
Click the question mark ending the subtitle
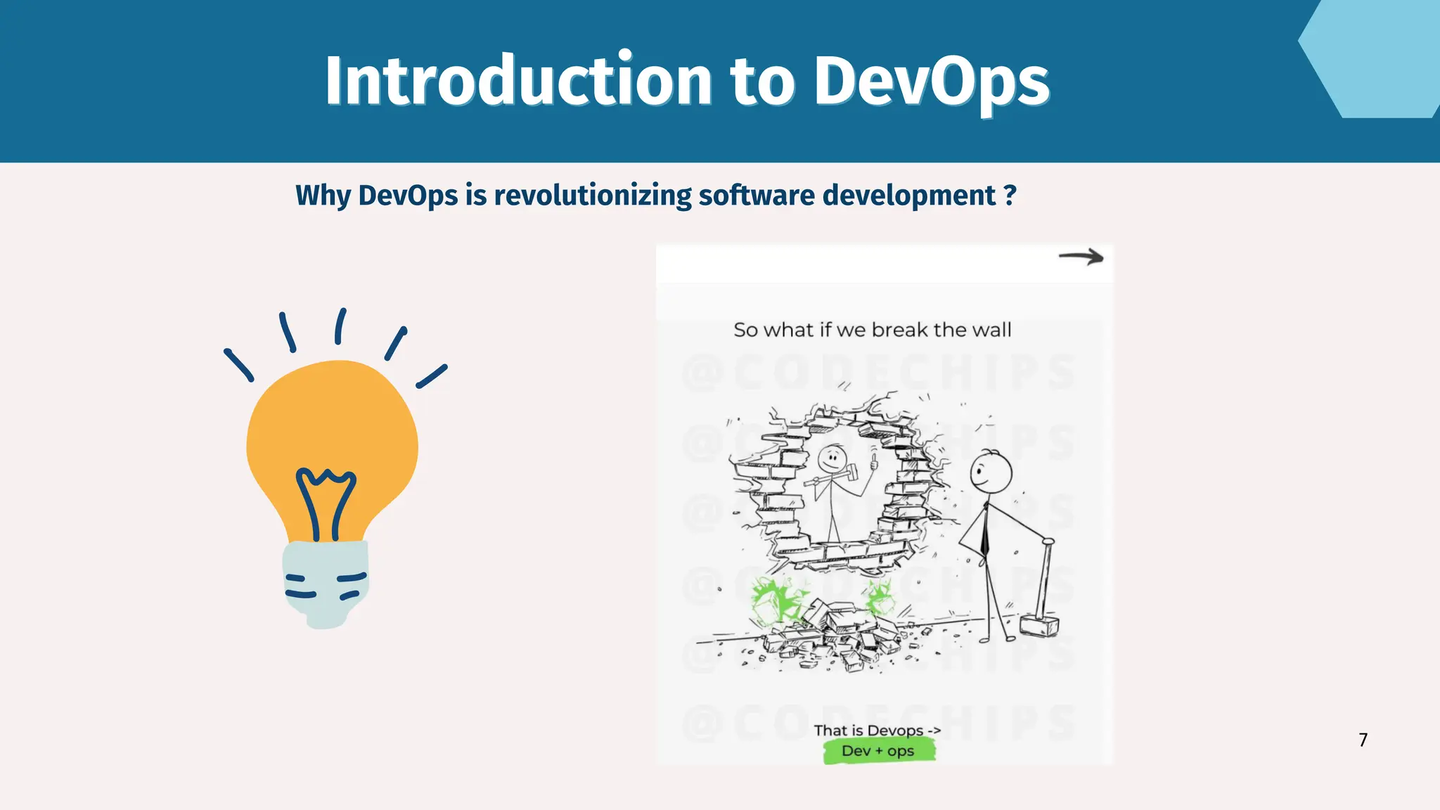(1010, 195)
